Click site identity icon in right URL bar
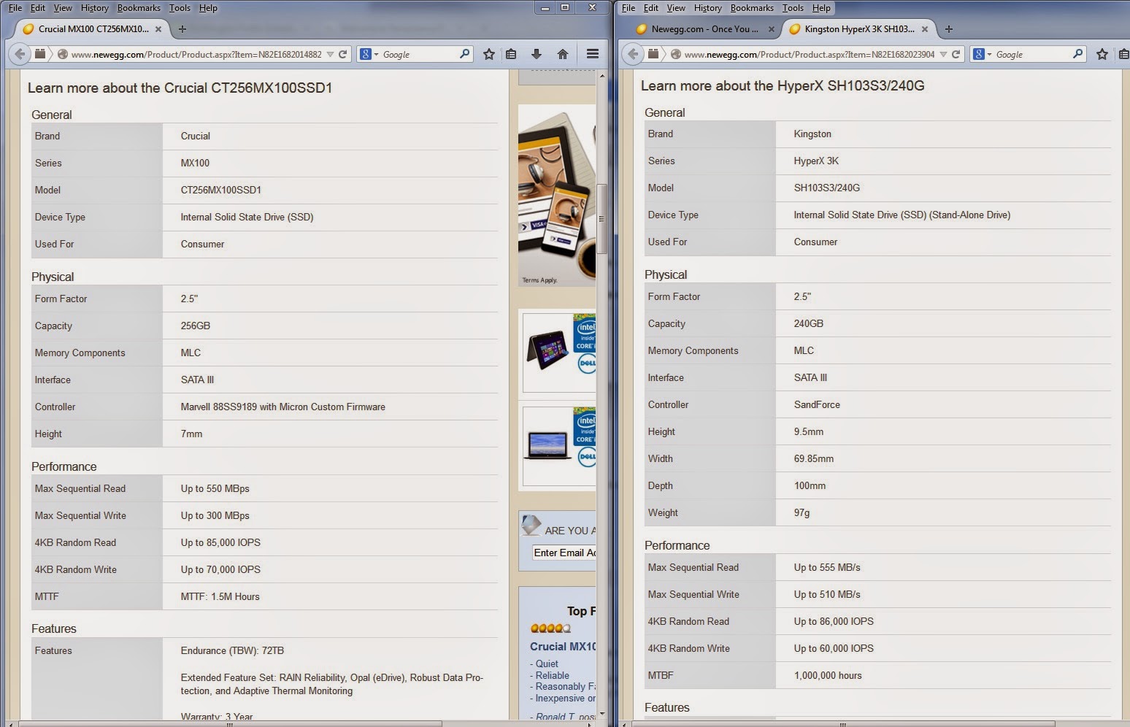Screen dimensions: 1130x727 (x=676, y=54)
